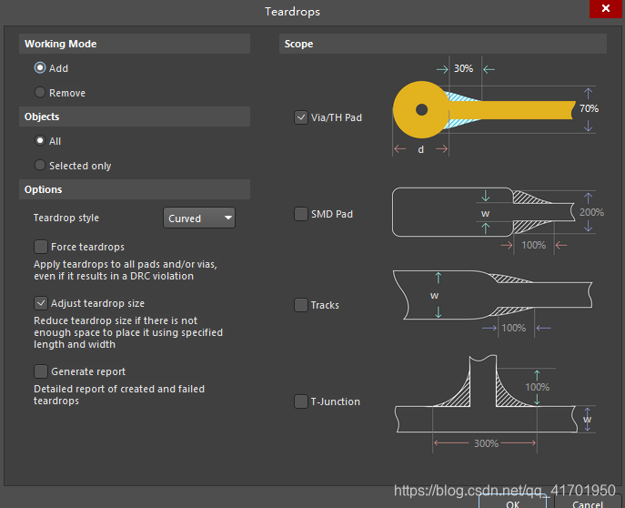Click the 200% width value on SMD Pad
The height and width of the screenshot is (508, 625).
(591, 212)
